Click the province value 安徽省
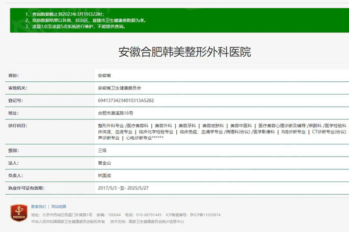Screen dimensions: 349x232 (104, 75)
